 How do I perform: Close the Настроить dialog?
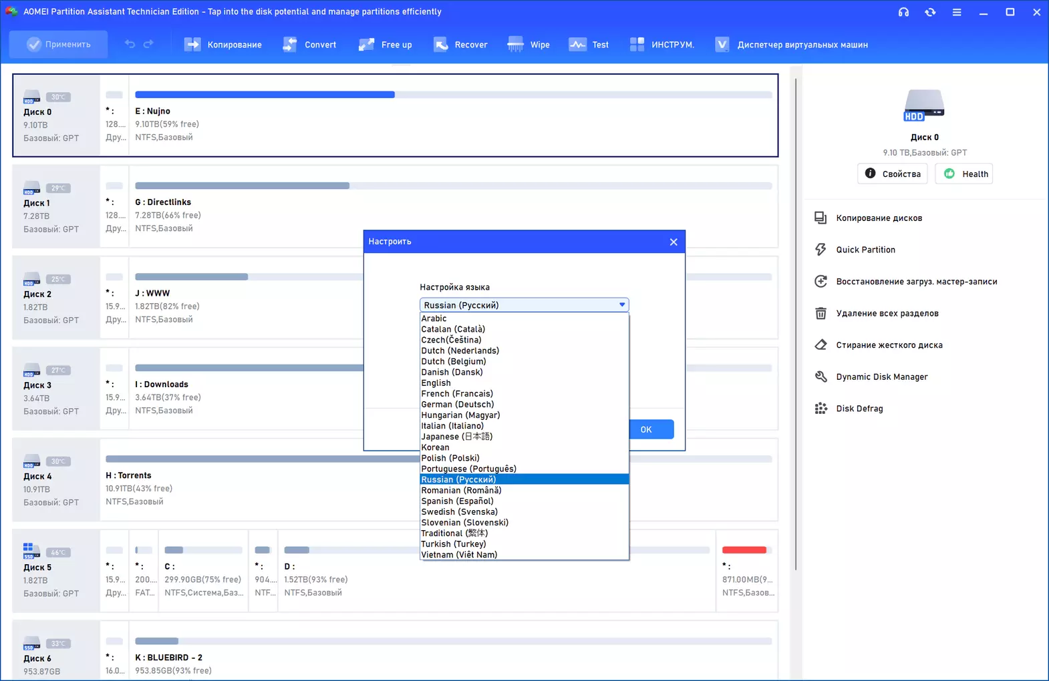coord(673,242)
